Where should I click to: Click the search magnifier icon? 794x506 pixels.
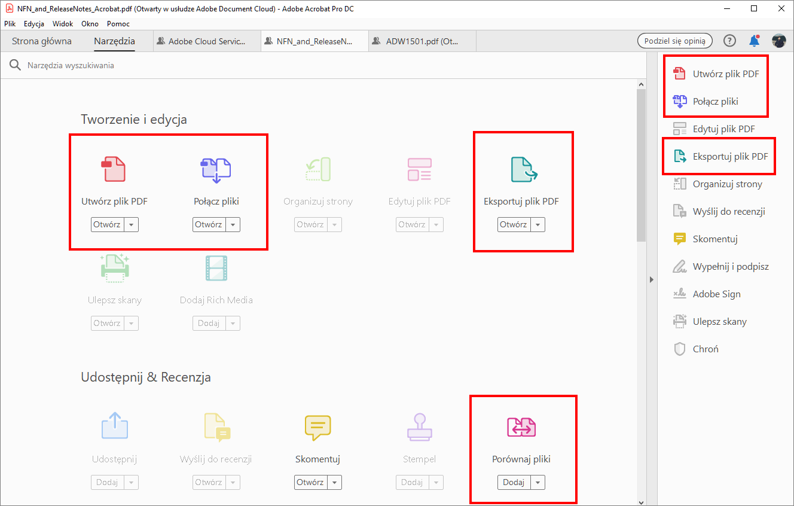click(15, 65)
